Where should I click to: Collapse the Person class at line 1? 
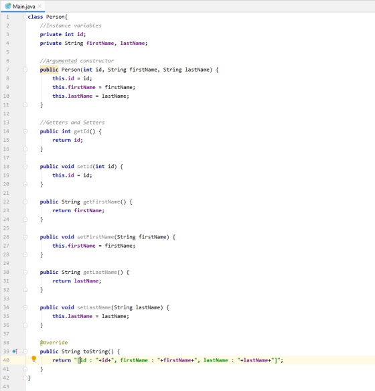click(x=25, y=17)
